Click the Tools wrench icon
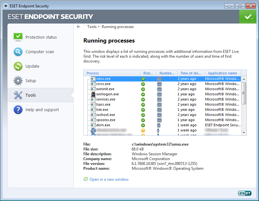 [x=18, y=95]
